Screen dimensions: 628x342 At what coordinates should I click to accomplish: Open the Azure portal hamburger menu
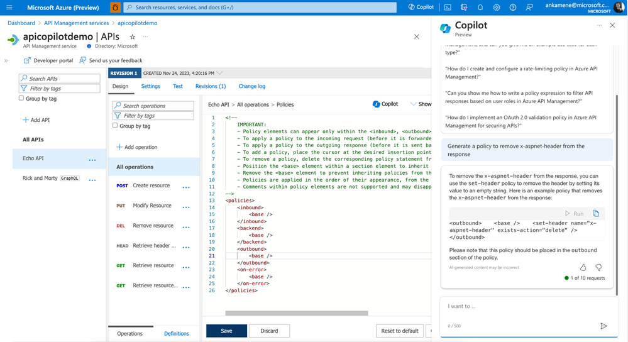click(x=9, y=7)
